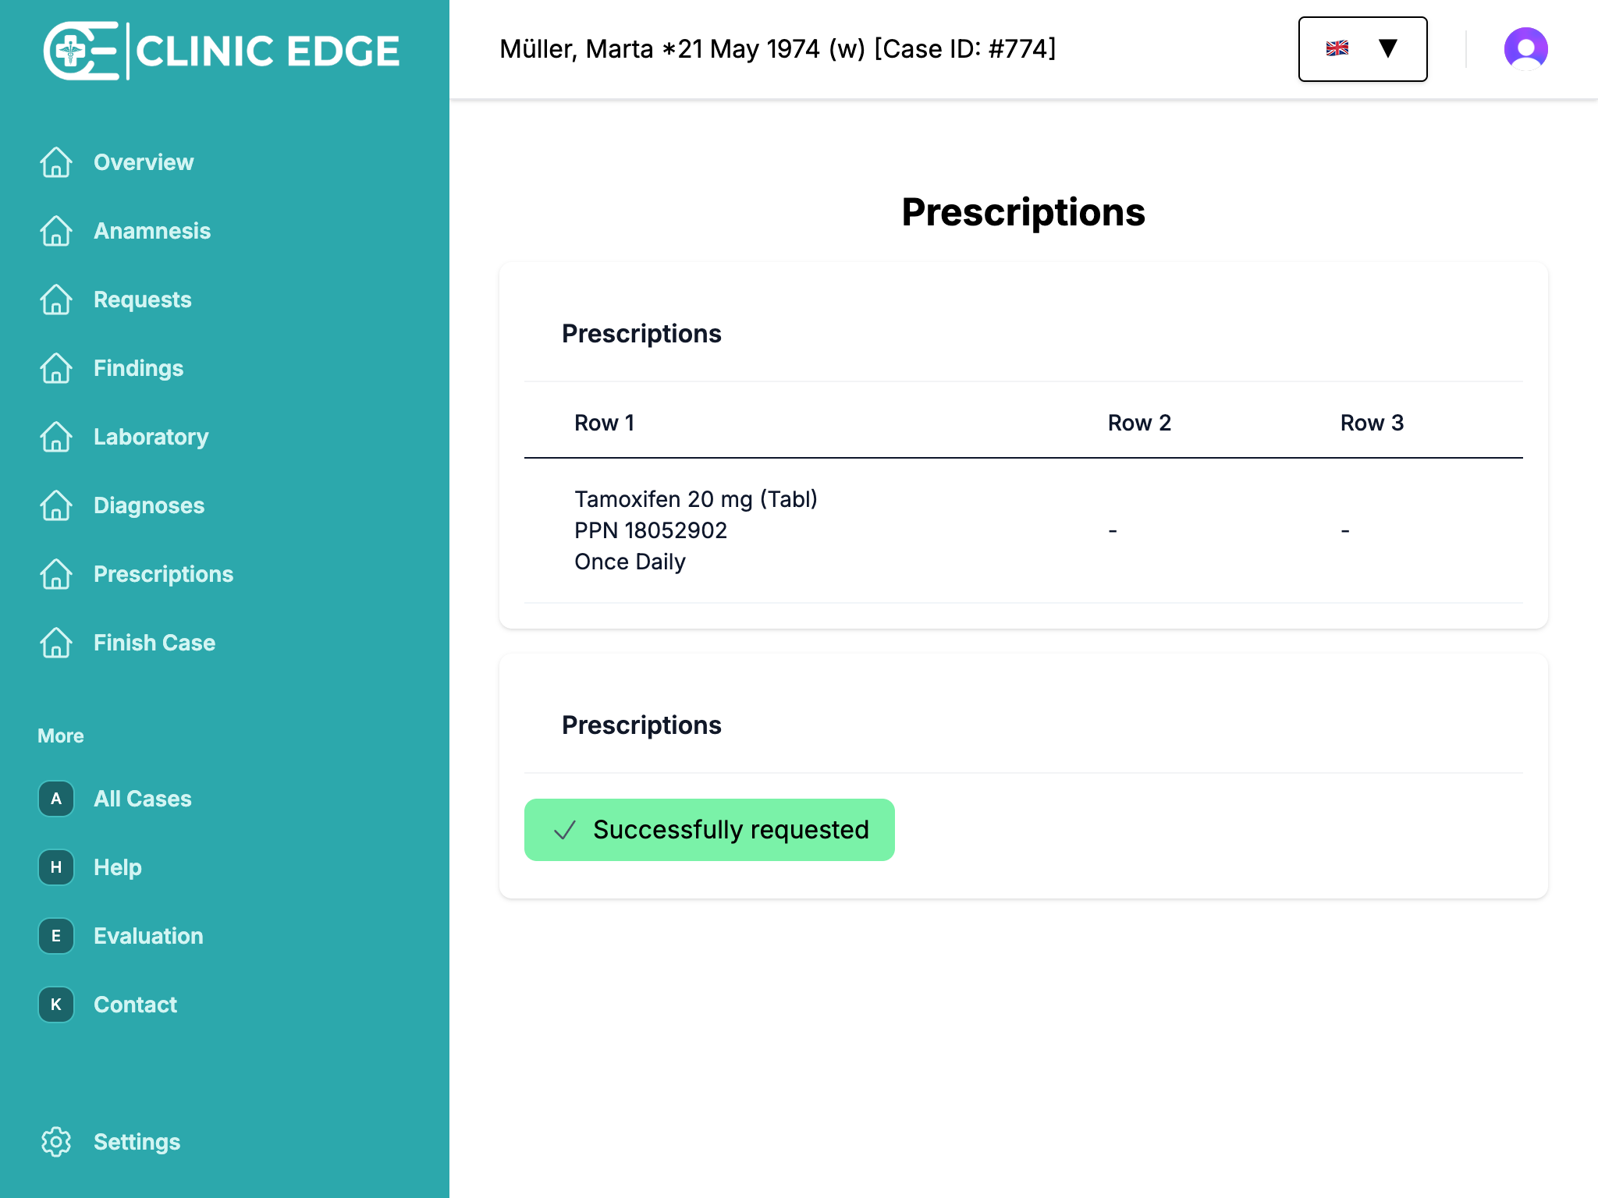Click the Successfully requested confirmation banner
Screen dimensions: 1598x1198
coord(709,829)
